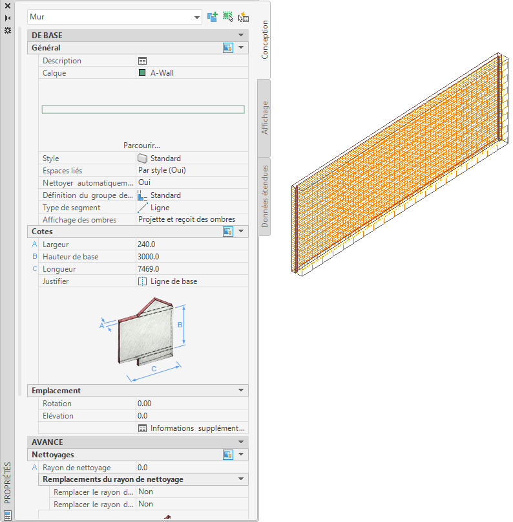Click the Parcourir... link
Screen dimensions: 513x522
pyautogui.click(x=141, y=146)
